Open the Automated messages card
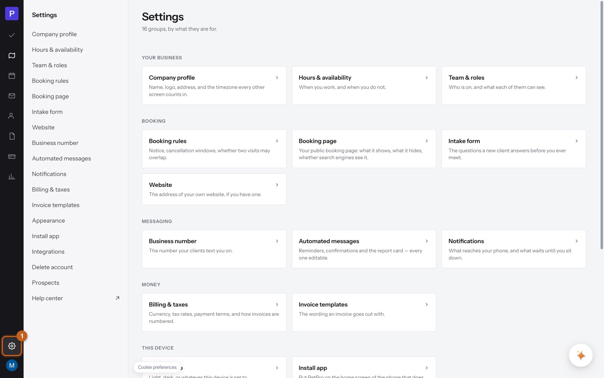The image size is (604, 378). (x=364, y=249)
